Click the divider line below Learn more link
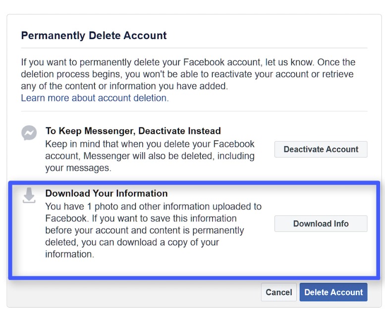The width and height of the screenshot is (385, 318). [x=194, y=111]
